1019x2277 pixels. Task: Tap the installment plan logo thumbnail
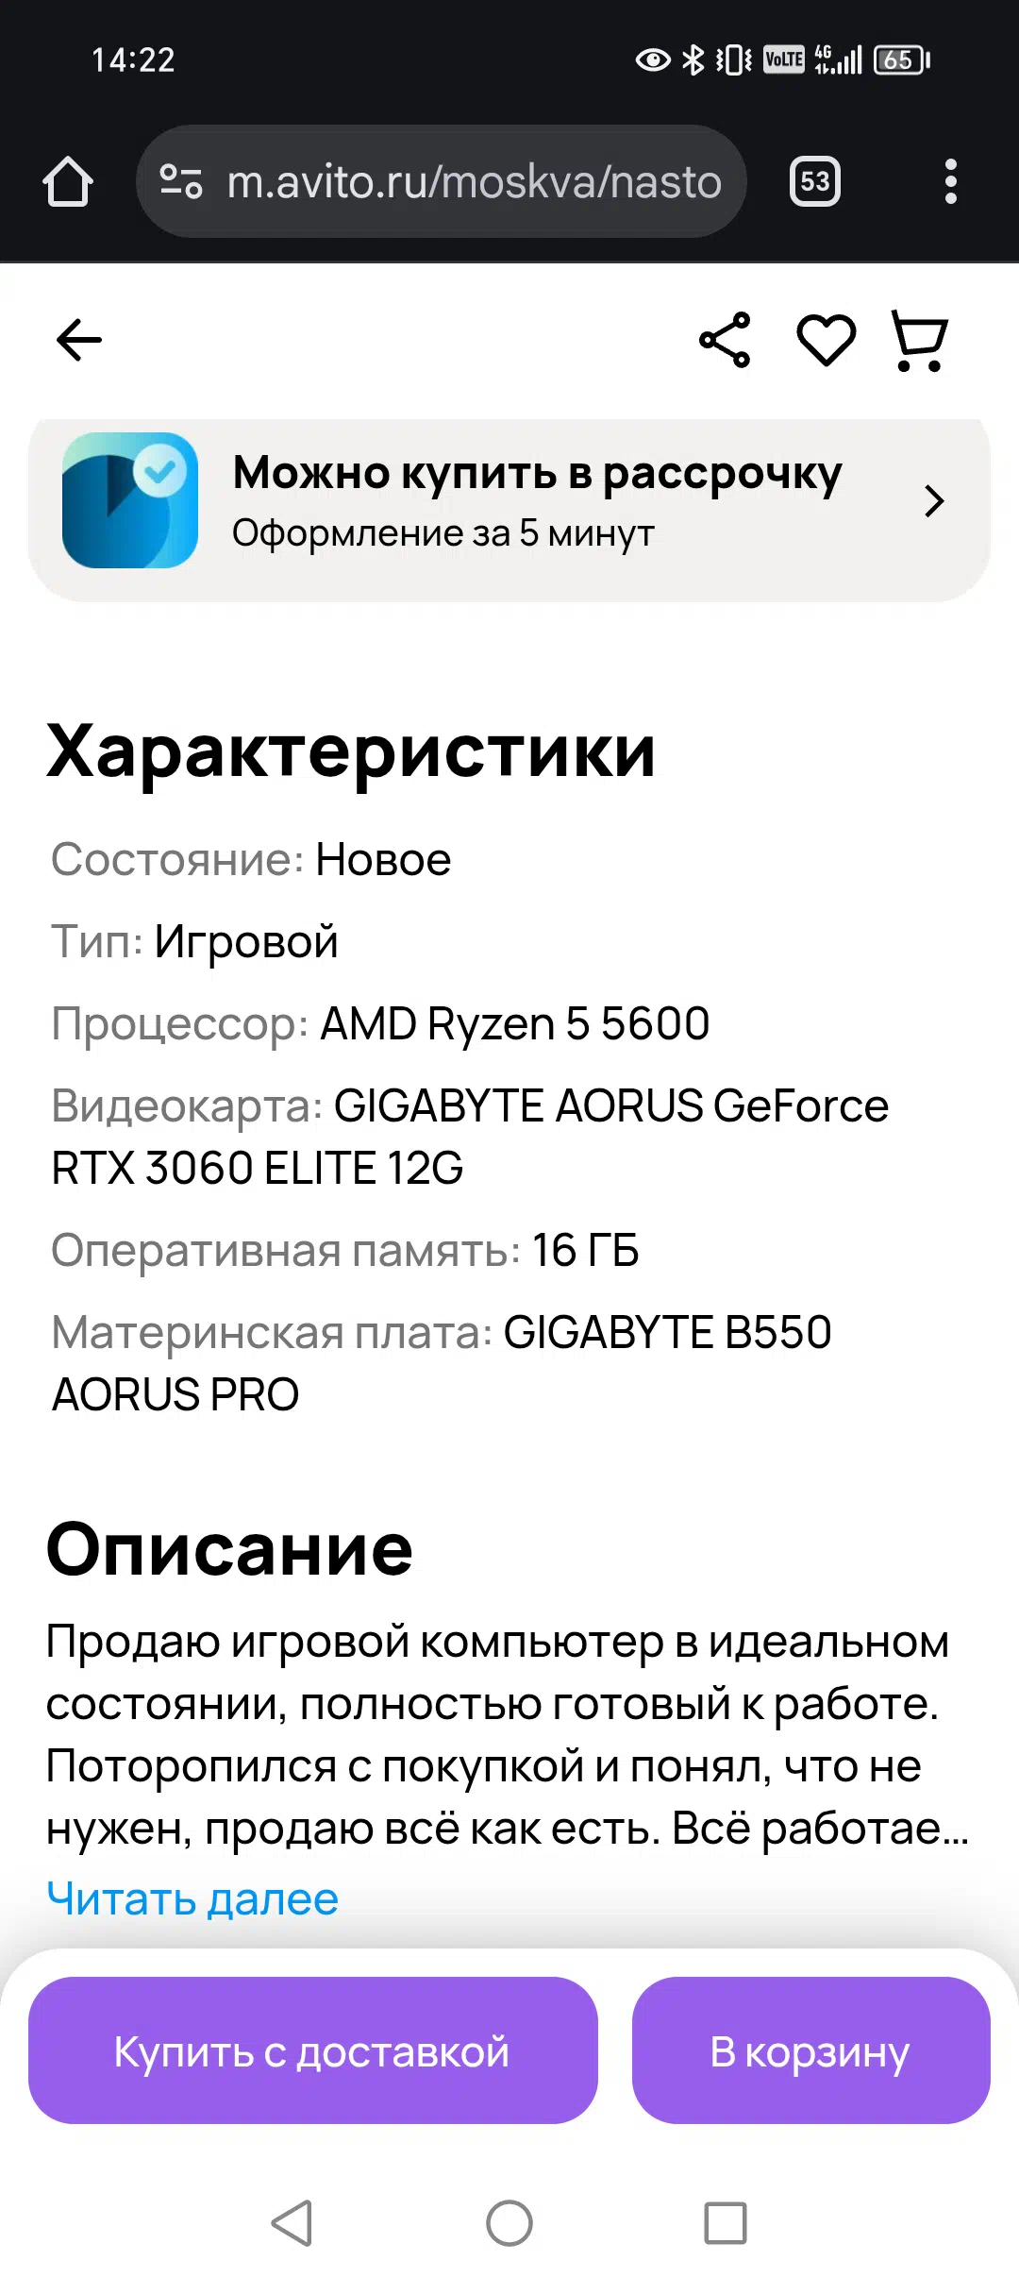pos(130,500)
